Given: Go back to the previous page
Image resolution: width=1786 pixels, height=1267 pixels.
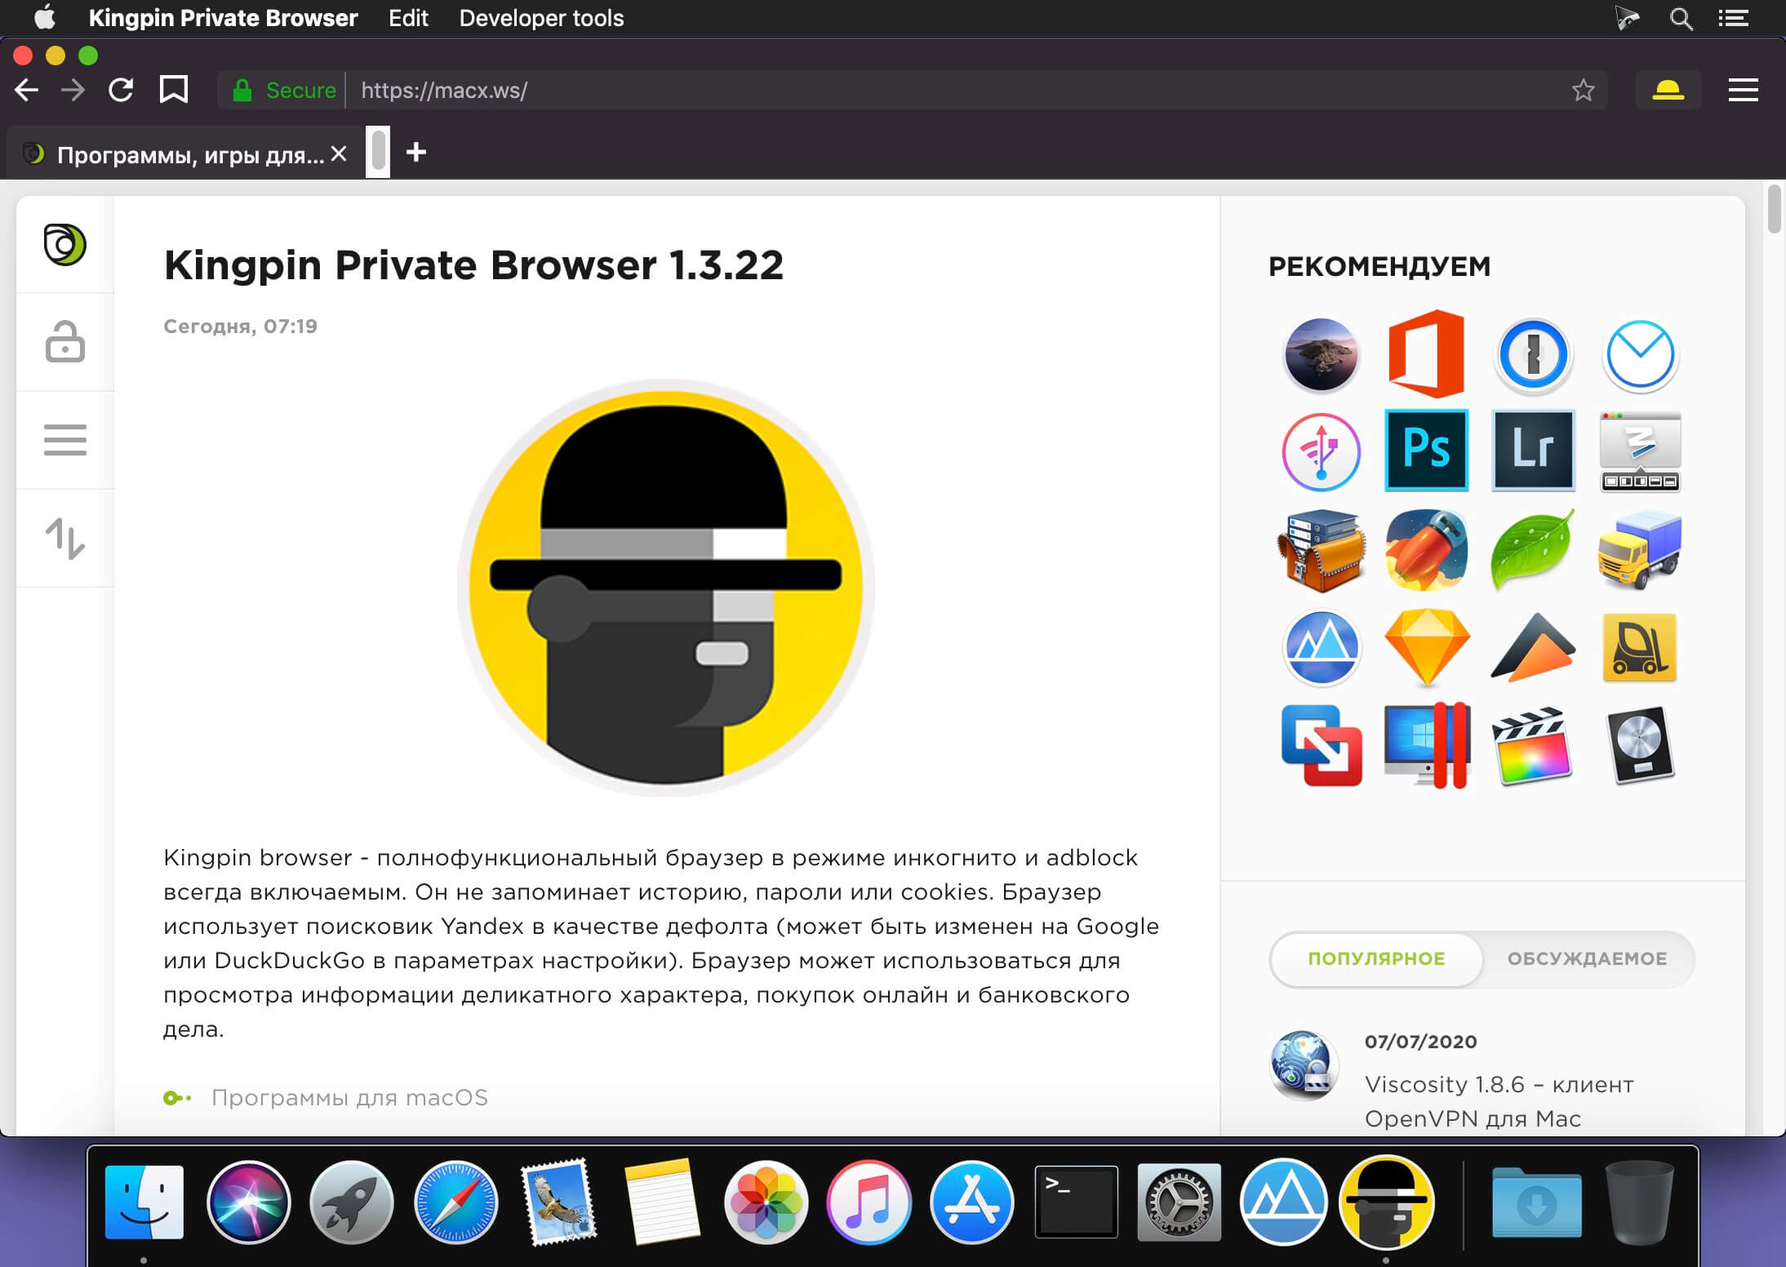Looking at the screenshot, I should tap(27, 90).
